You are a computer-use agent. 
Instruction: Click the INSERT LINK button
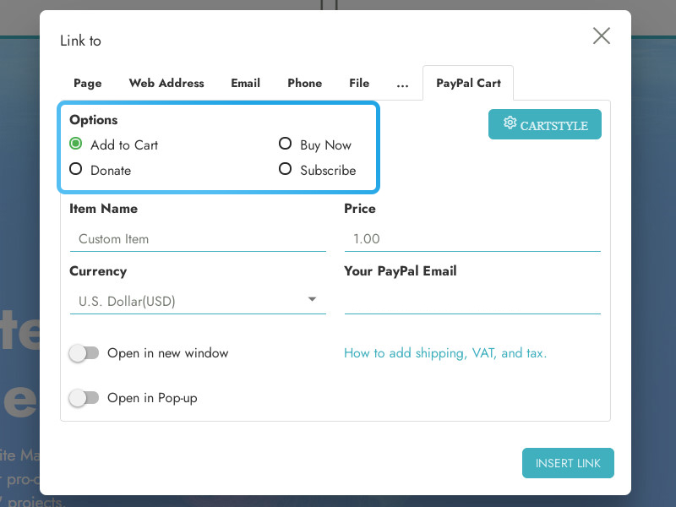tap(568, 463)
